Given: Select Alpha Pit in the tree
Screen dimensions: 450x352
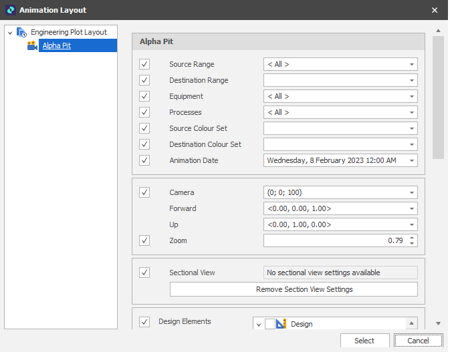Looking at the screenshot, I should (57, 45).
